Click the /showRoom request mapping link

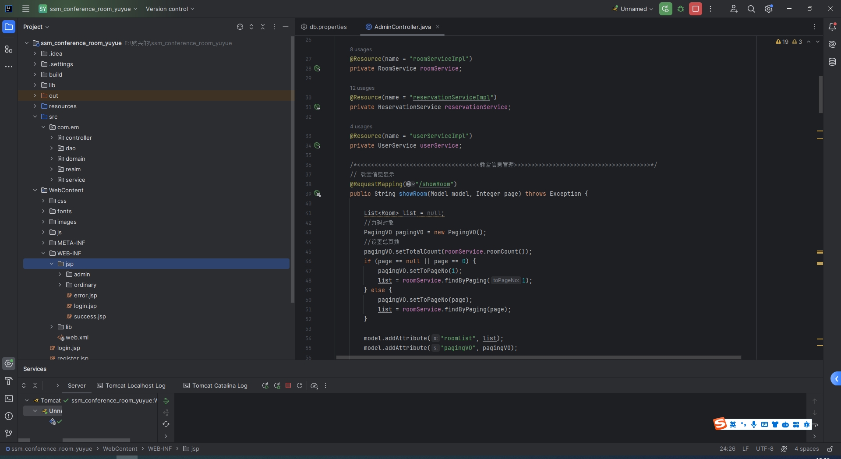(435, 184)
